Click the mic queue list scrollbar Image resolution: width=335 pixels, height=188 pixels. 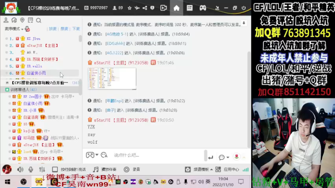tap(80, 38)
